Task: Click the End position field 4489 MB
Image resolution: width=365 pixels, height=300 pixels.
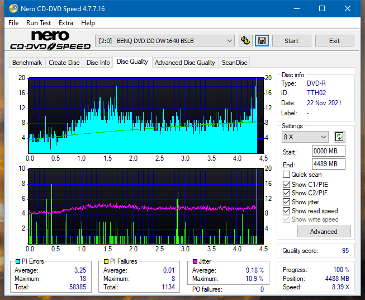Action: click(328, 164)
